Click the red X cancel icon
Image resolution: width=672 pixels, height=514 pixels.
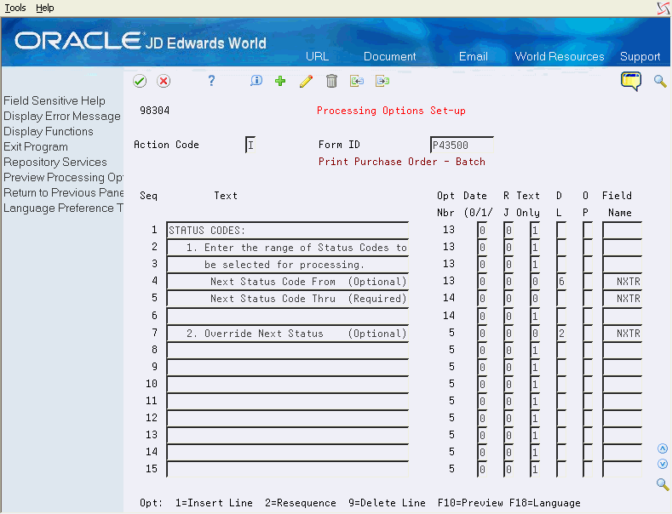164,81
